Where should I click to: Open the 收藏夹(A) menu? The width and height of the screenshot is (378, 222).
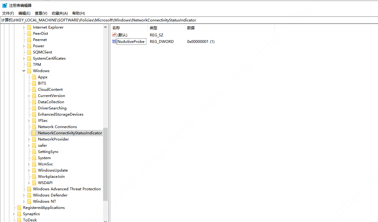(x=59, y=13)
